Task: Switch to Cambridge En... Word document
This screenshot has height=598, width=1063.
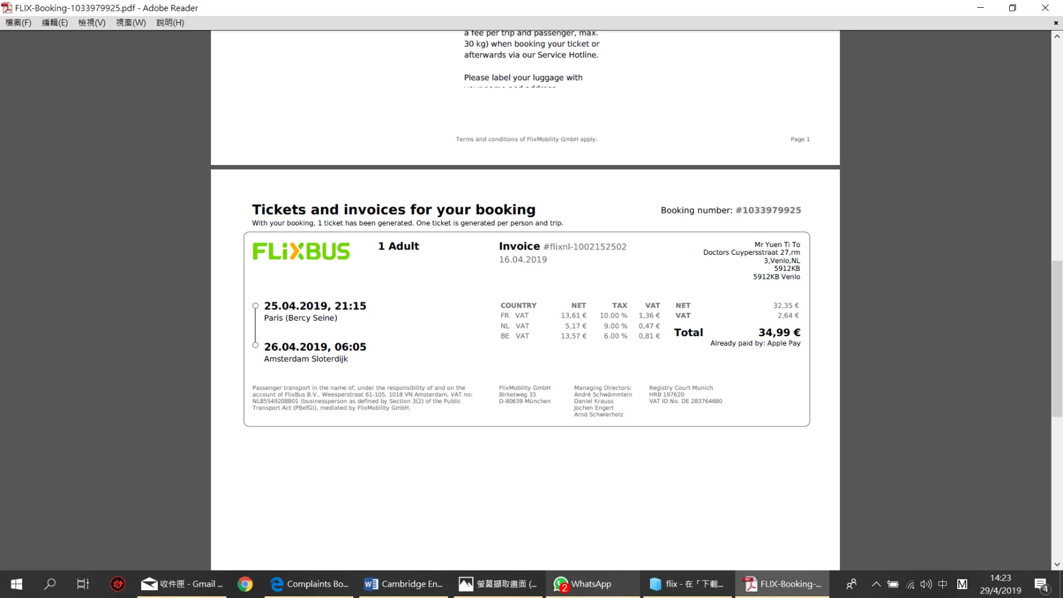Action: pyautogui.click(x=404, y=584)
